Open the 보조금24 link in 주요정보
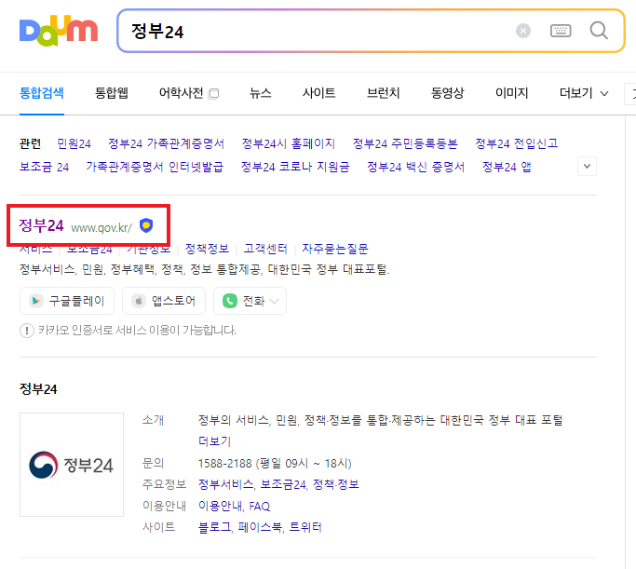The width and height of the screenshot is (636, 569). click(283, 484)
